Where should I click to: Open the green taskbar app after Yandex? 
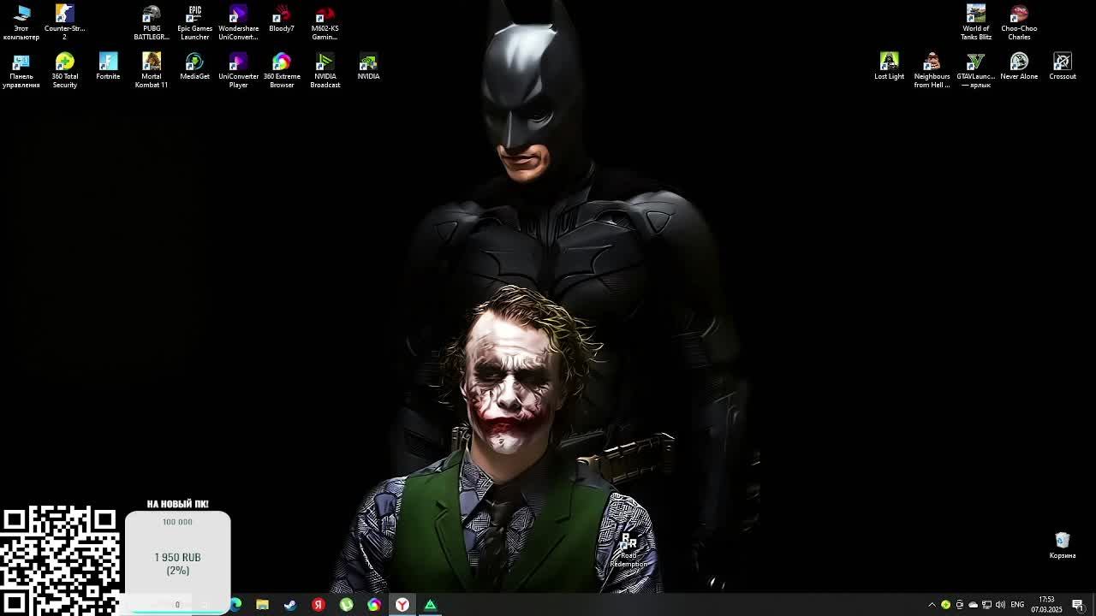[x=346, y=605]
